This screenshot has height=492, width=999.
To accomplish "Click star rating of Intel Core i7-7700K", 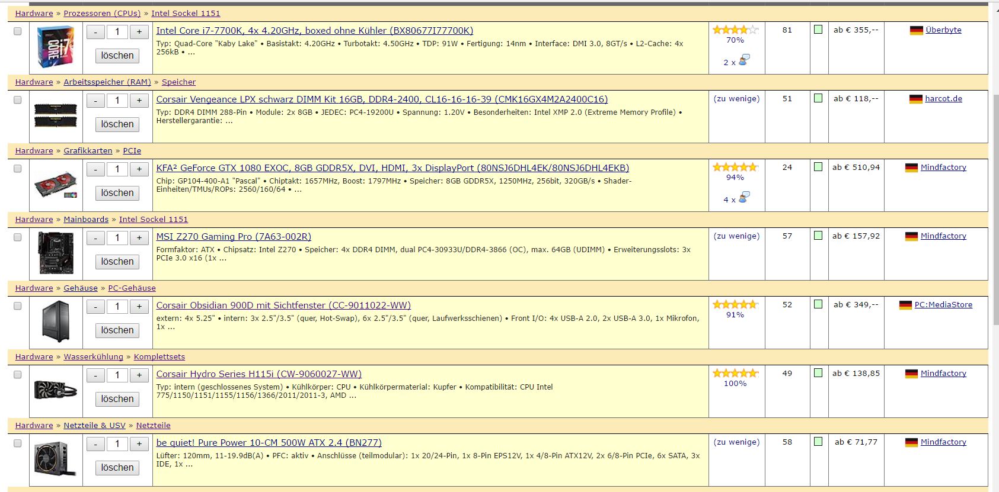I will click(736, 30).
